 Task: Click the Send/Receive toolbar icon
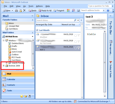point(73,10)
